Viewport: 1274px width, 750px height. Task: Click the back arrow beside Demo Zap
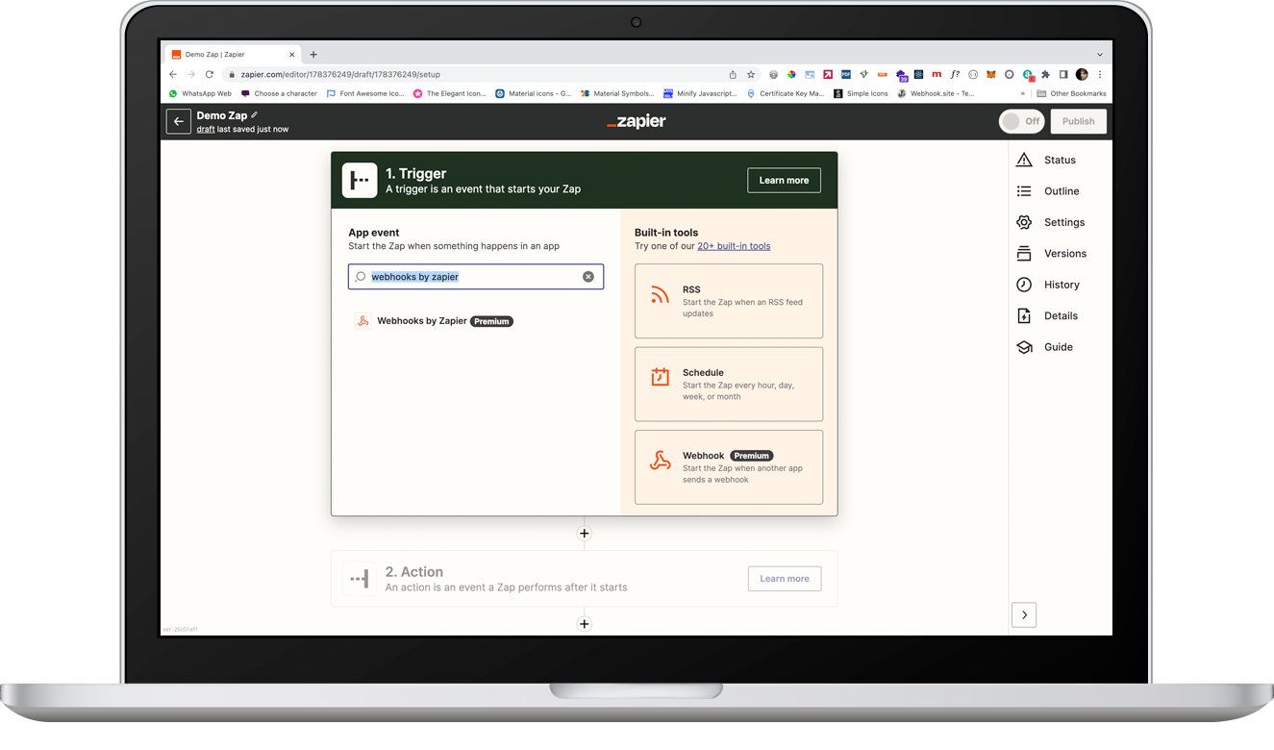(178, 121)
